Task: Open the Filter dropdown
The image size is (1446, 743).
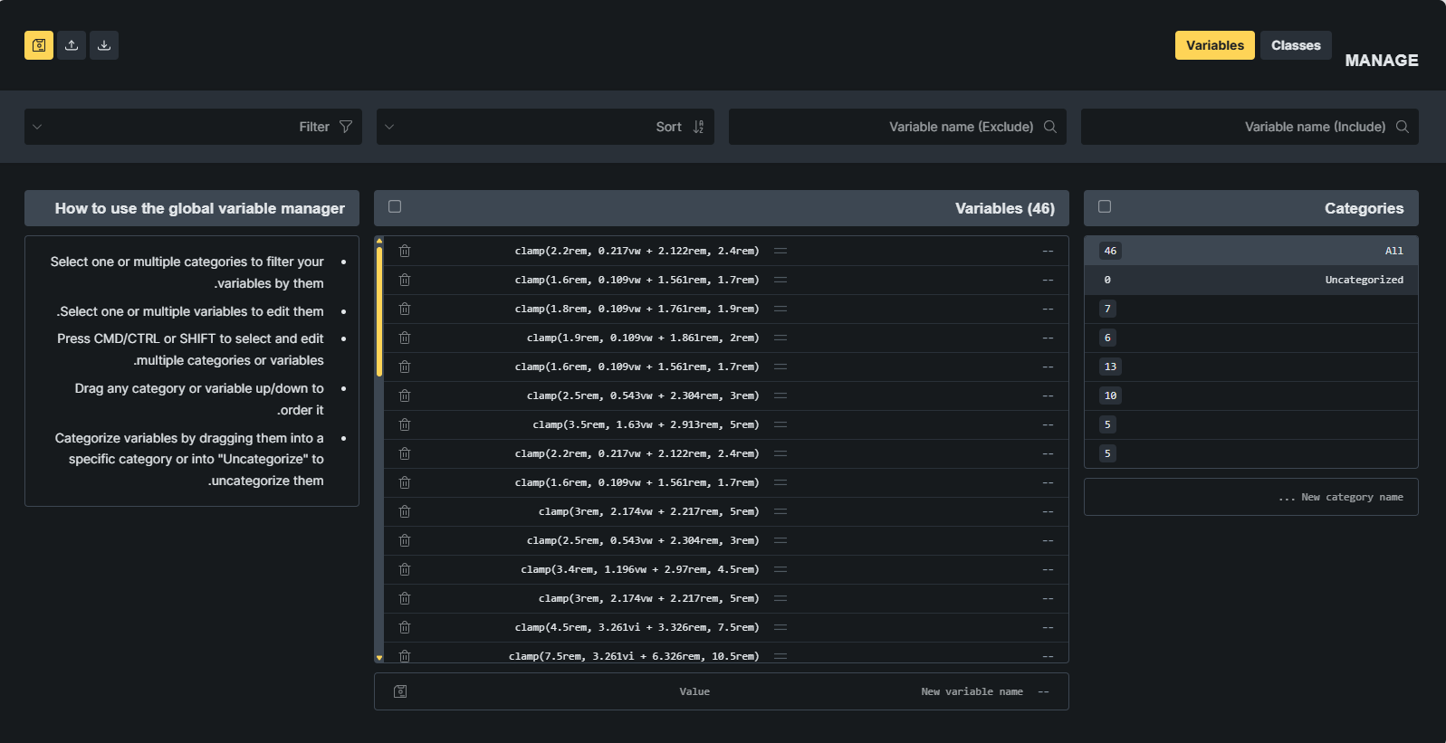Action: [x=193, y=127]
